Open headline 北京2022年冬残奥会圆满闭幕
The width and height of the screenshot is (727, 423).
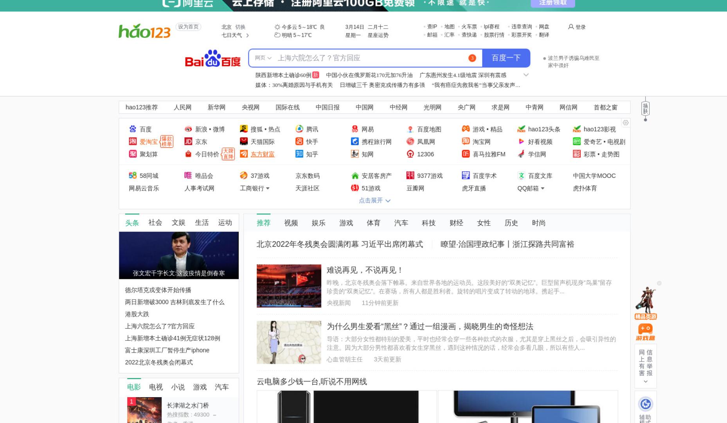click(x=340, y=244)
